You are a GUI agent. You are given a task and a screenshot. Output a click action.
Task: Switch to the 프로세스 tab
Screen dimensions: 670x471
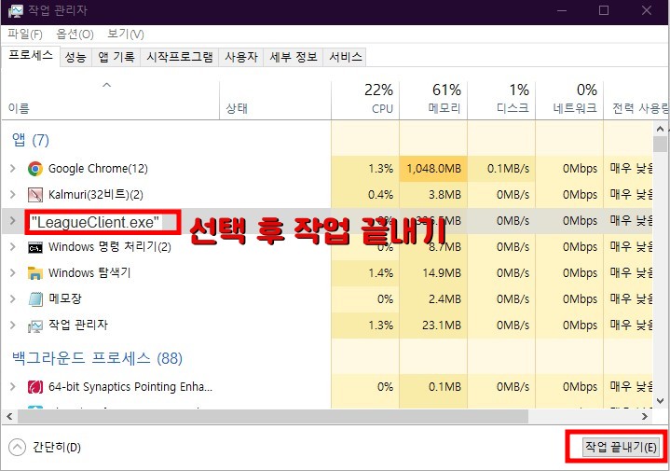coord(31,56)
